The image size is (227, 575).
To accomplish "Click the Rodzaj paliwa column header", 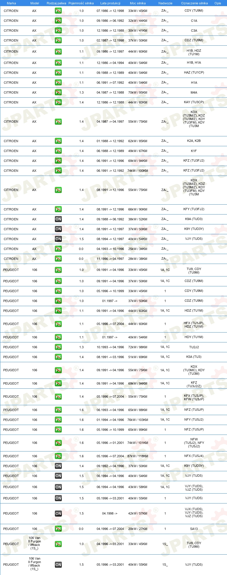I will point(56,3).
